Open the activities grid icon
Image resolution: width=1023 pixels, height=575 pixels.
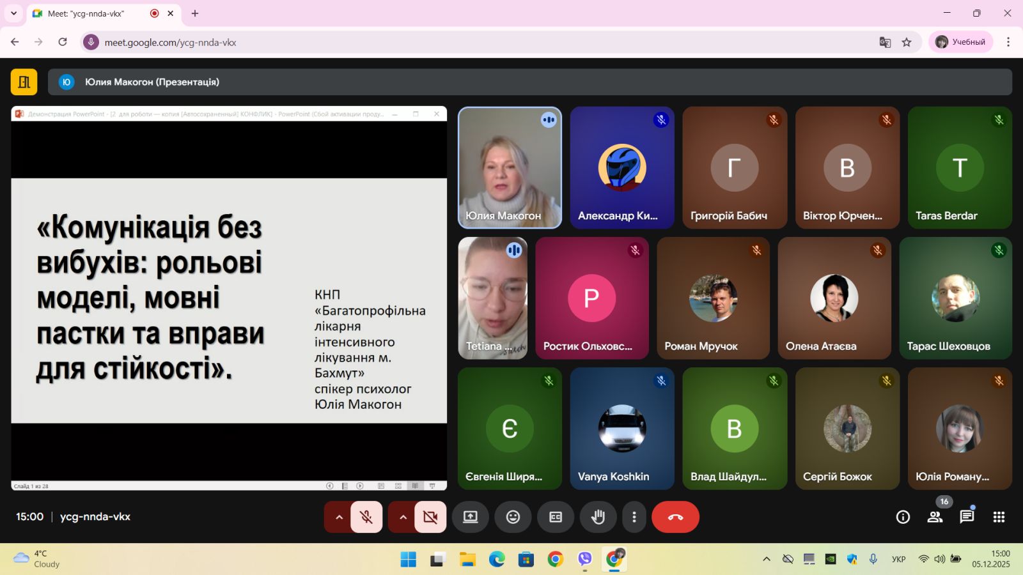coord(999,517)
